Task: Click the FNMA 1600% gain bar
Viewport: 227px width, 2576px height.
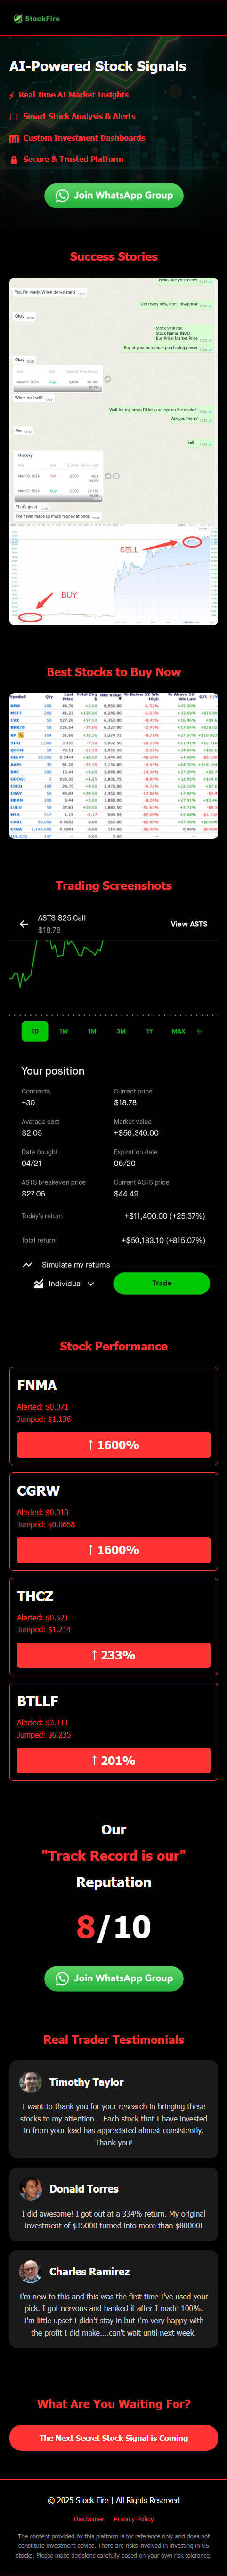Action: click(113, 1444)
